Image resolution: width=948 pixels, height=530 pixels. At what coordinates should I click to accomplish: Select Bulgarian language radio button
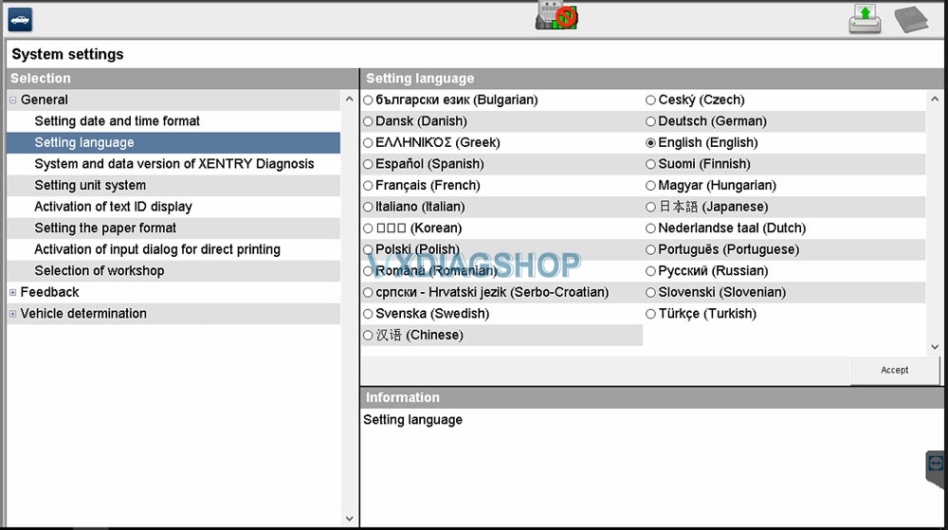[368, 101]
